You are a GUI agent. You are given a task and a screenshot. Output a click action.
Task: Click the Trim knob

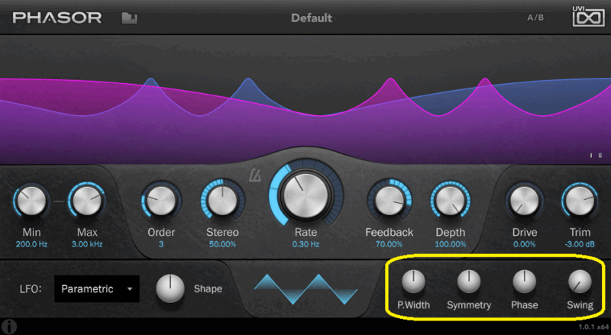click(x=580, y=201)
